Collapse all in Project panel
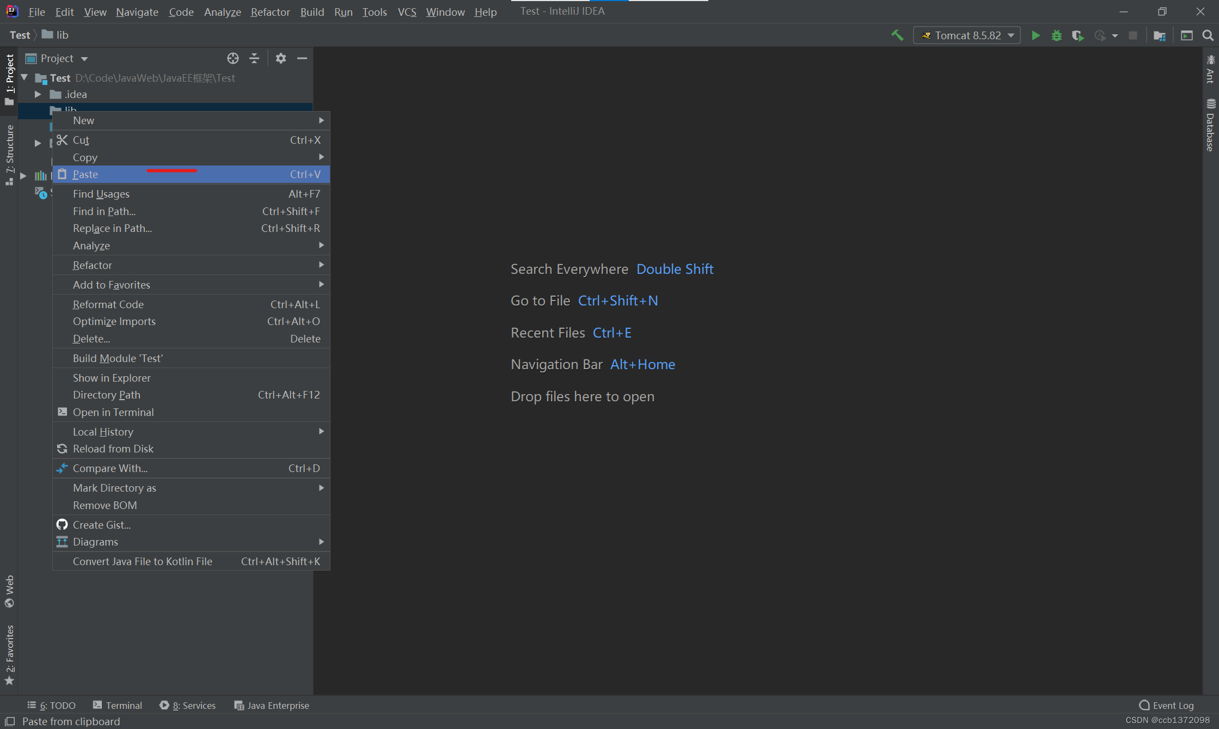 pos(254,58)
